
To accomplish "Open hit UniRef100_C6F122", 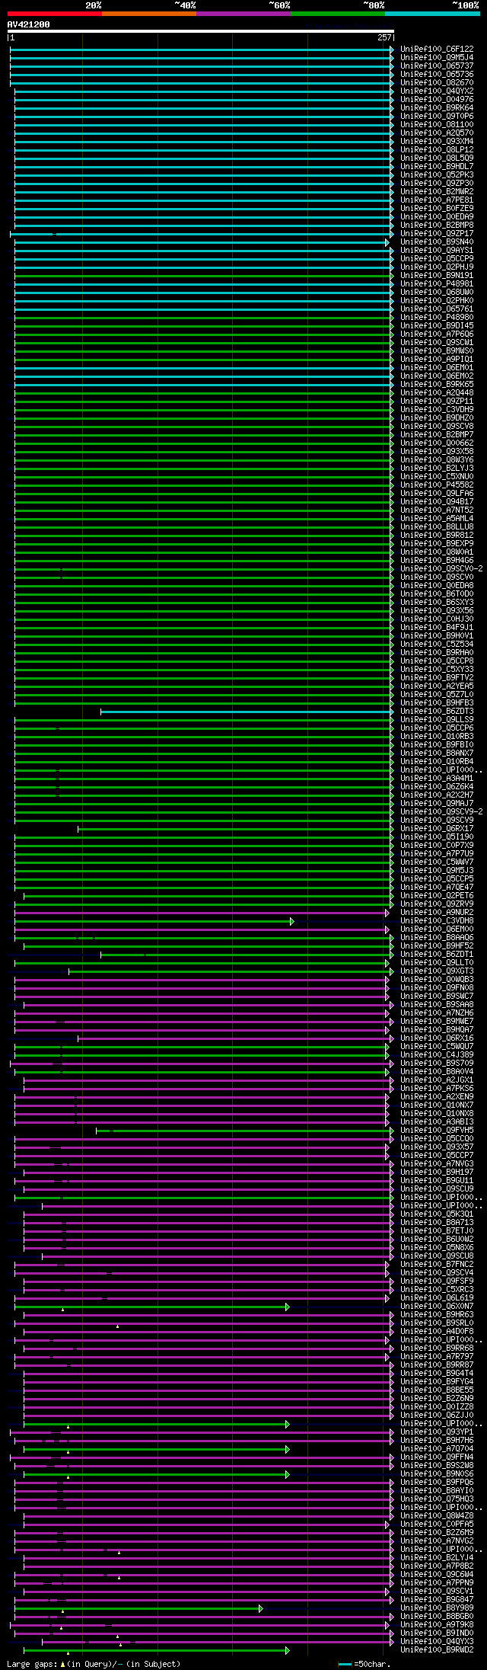I will 437,49.
